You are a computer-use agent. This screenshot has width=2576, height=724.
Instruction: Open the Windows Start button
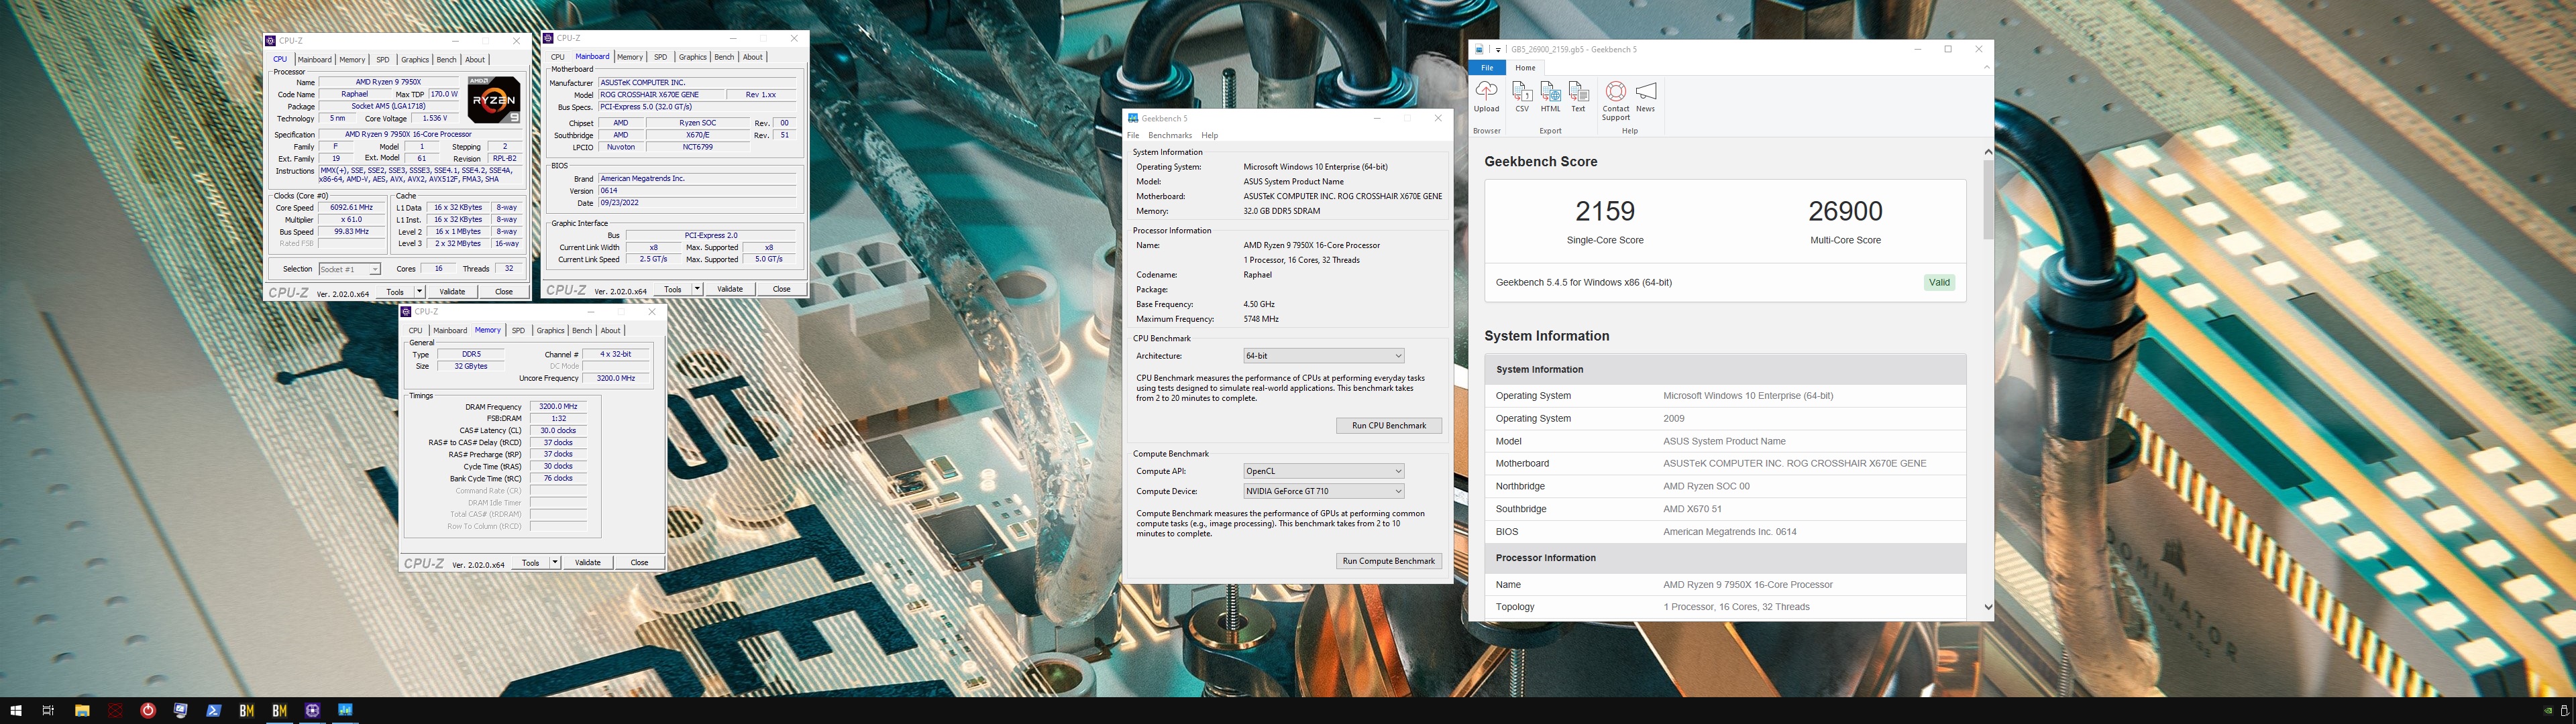click(x=16, y=711)
